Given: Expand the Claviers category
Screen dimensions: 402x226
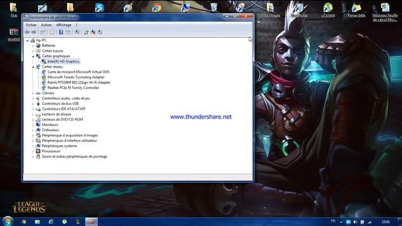Looking at the screenshot, I should 33,93.
